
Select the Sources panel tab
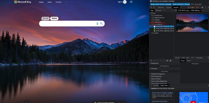176,8
